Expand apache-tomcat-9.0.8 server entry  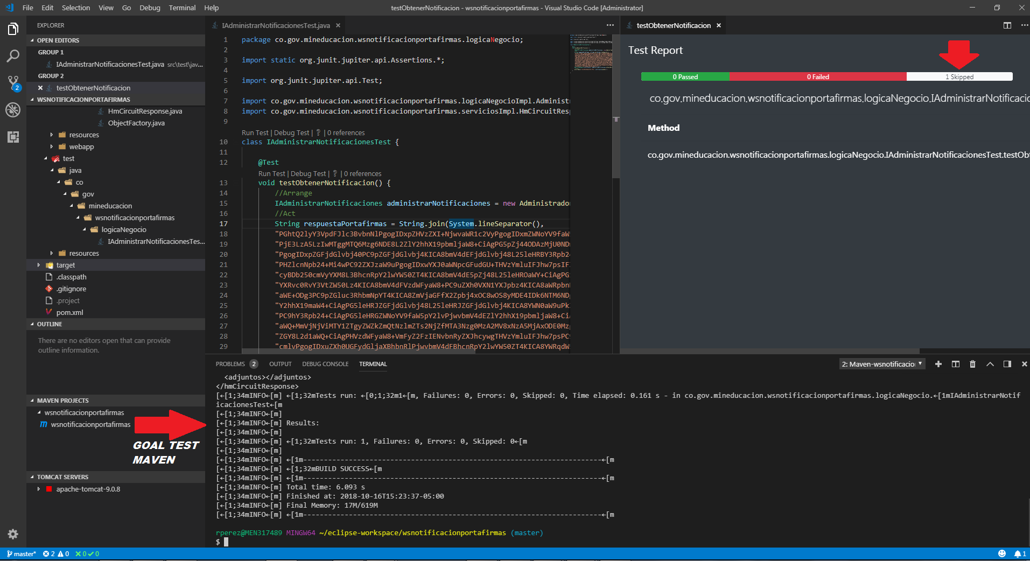[38, 489]
